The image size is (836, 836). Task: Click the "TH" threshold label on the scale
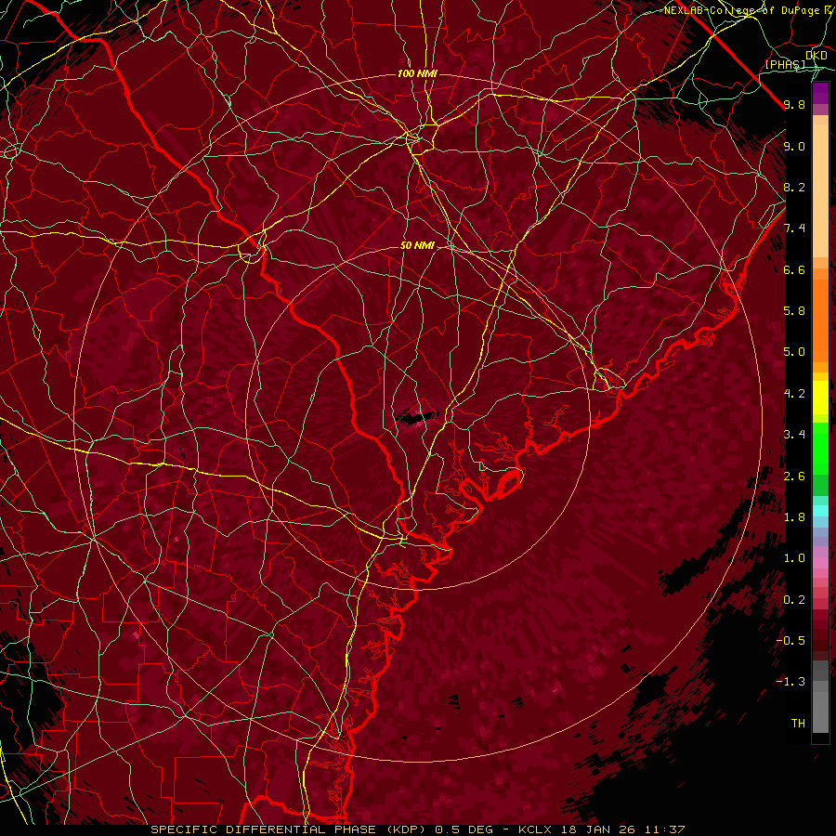click(798, 724)
